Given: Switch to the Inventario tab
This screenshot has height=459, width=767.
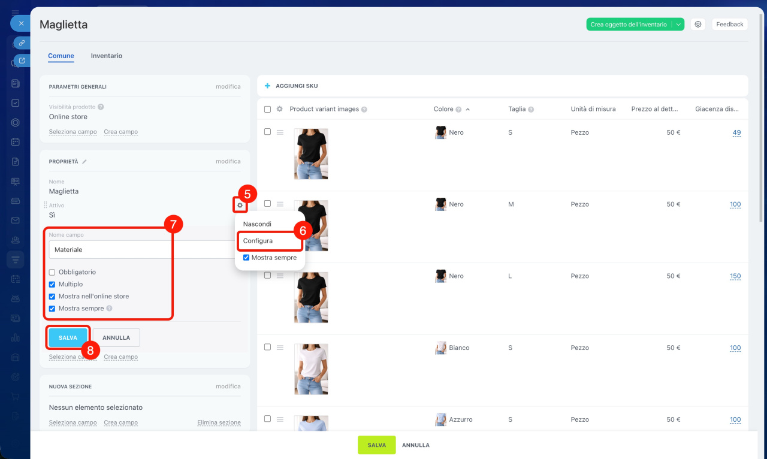Looking at the screenshot, I should pyautogui.click(x=107, y=56).
